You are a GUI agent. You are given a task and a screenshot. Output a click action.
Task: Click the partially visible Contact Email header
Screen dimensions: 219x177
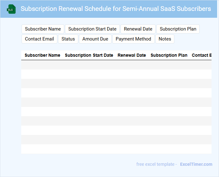tap(201, 55)
